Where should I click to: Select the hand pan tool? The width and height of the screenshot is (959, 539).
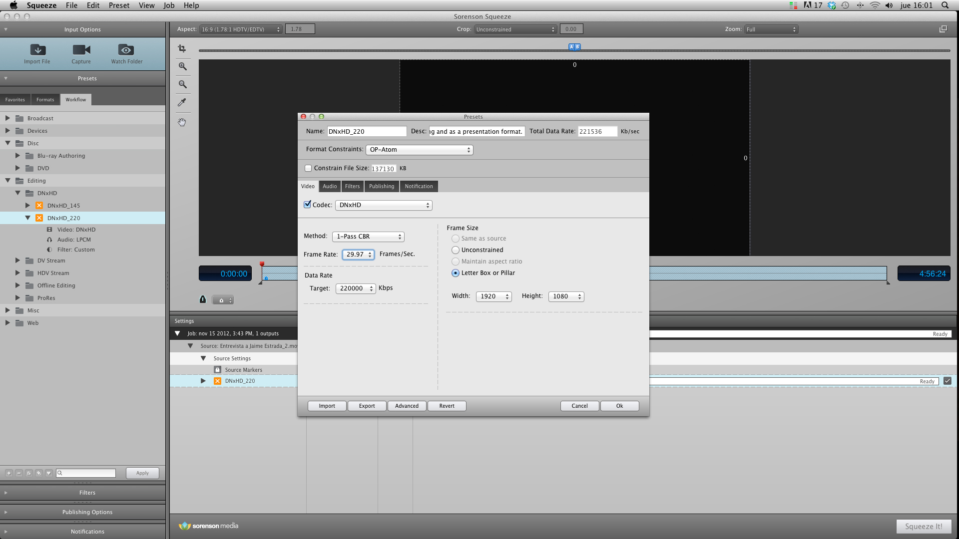tap(182, 122)
